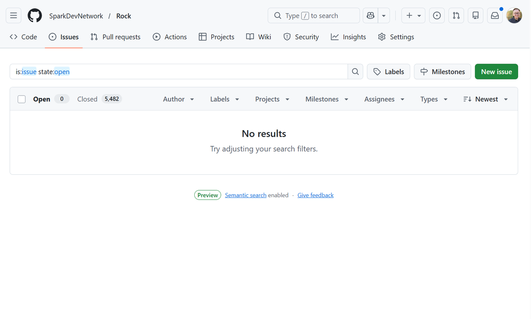
Task: Expand the Copilot dropdown arrow
Action: pyautogui.click(x=384, y=15)
